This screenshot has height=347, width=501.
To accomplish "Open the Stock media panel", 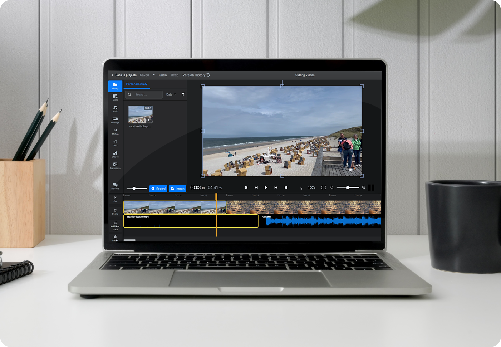I will pos(115,97).
